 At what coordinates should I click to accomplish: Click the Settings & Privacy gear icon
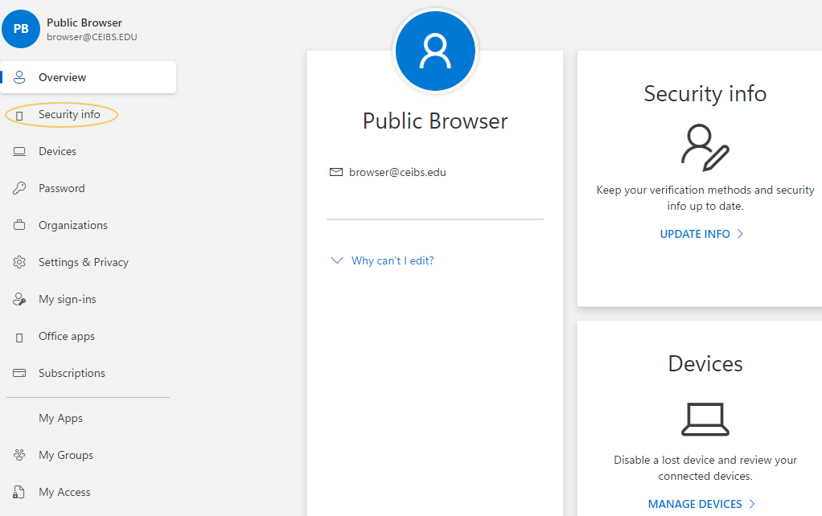[x=20, y=263]
